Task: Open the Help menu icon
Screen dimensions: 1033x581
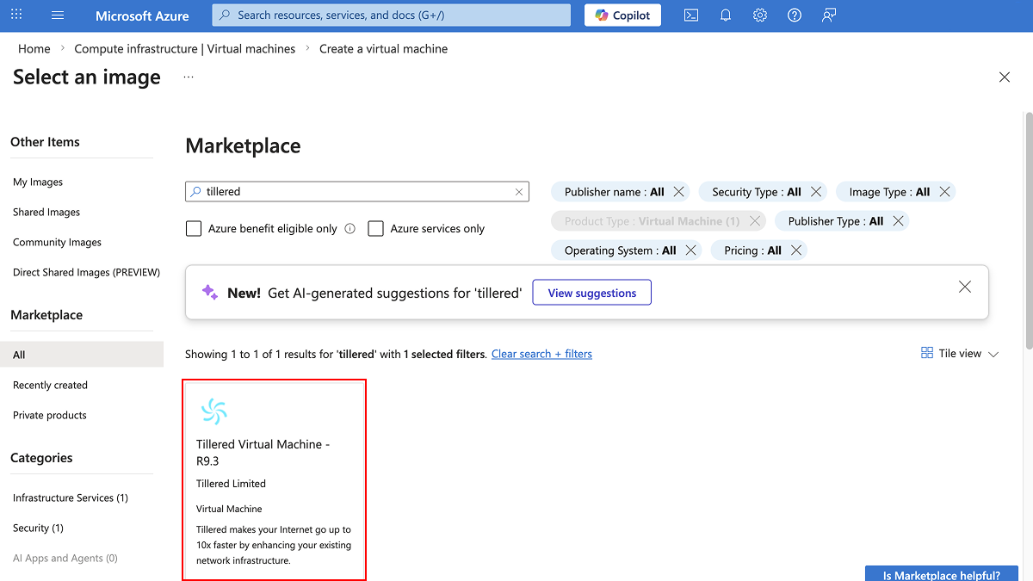Action: tap(794, 15)
